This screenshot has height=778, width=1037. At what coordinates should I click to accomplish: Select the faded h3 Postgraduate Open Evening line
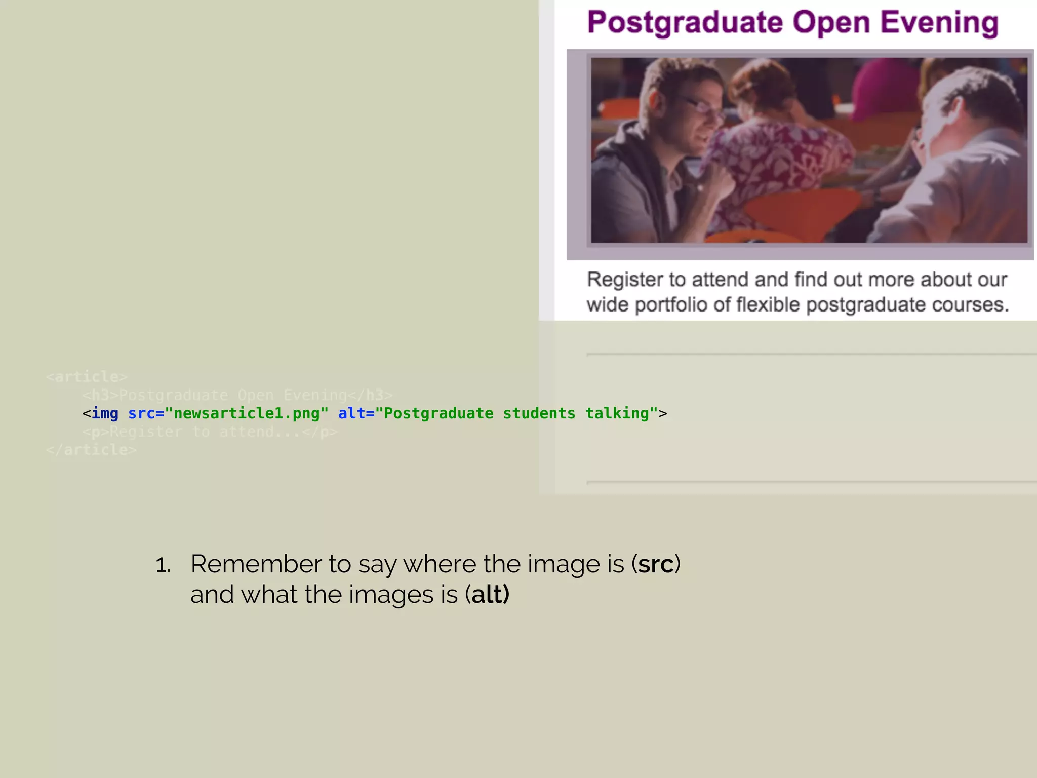(237, 395)
